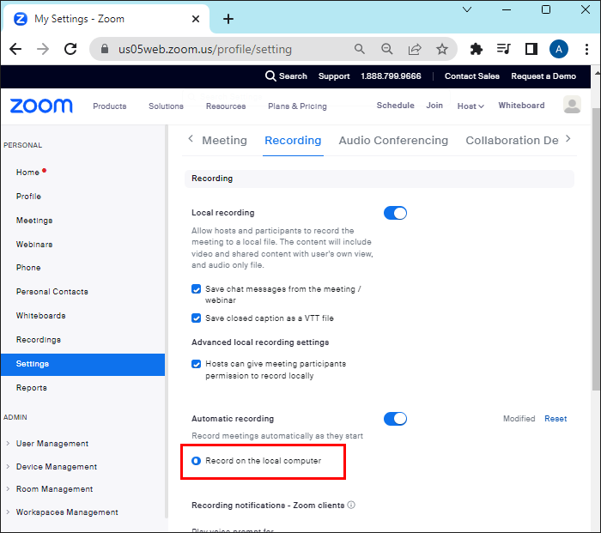
Task: Open Solutions menu
Action: (166, 106)
